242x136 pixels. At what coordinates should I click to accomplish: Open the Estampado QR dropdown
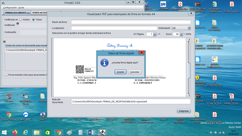coord(181,28)
